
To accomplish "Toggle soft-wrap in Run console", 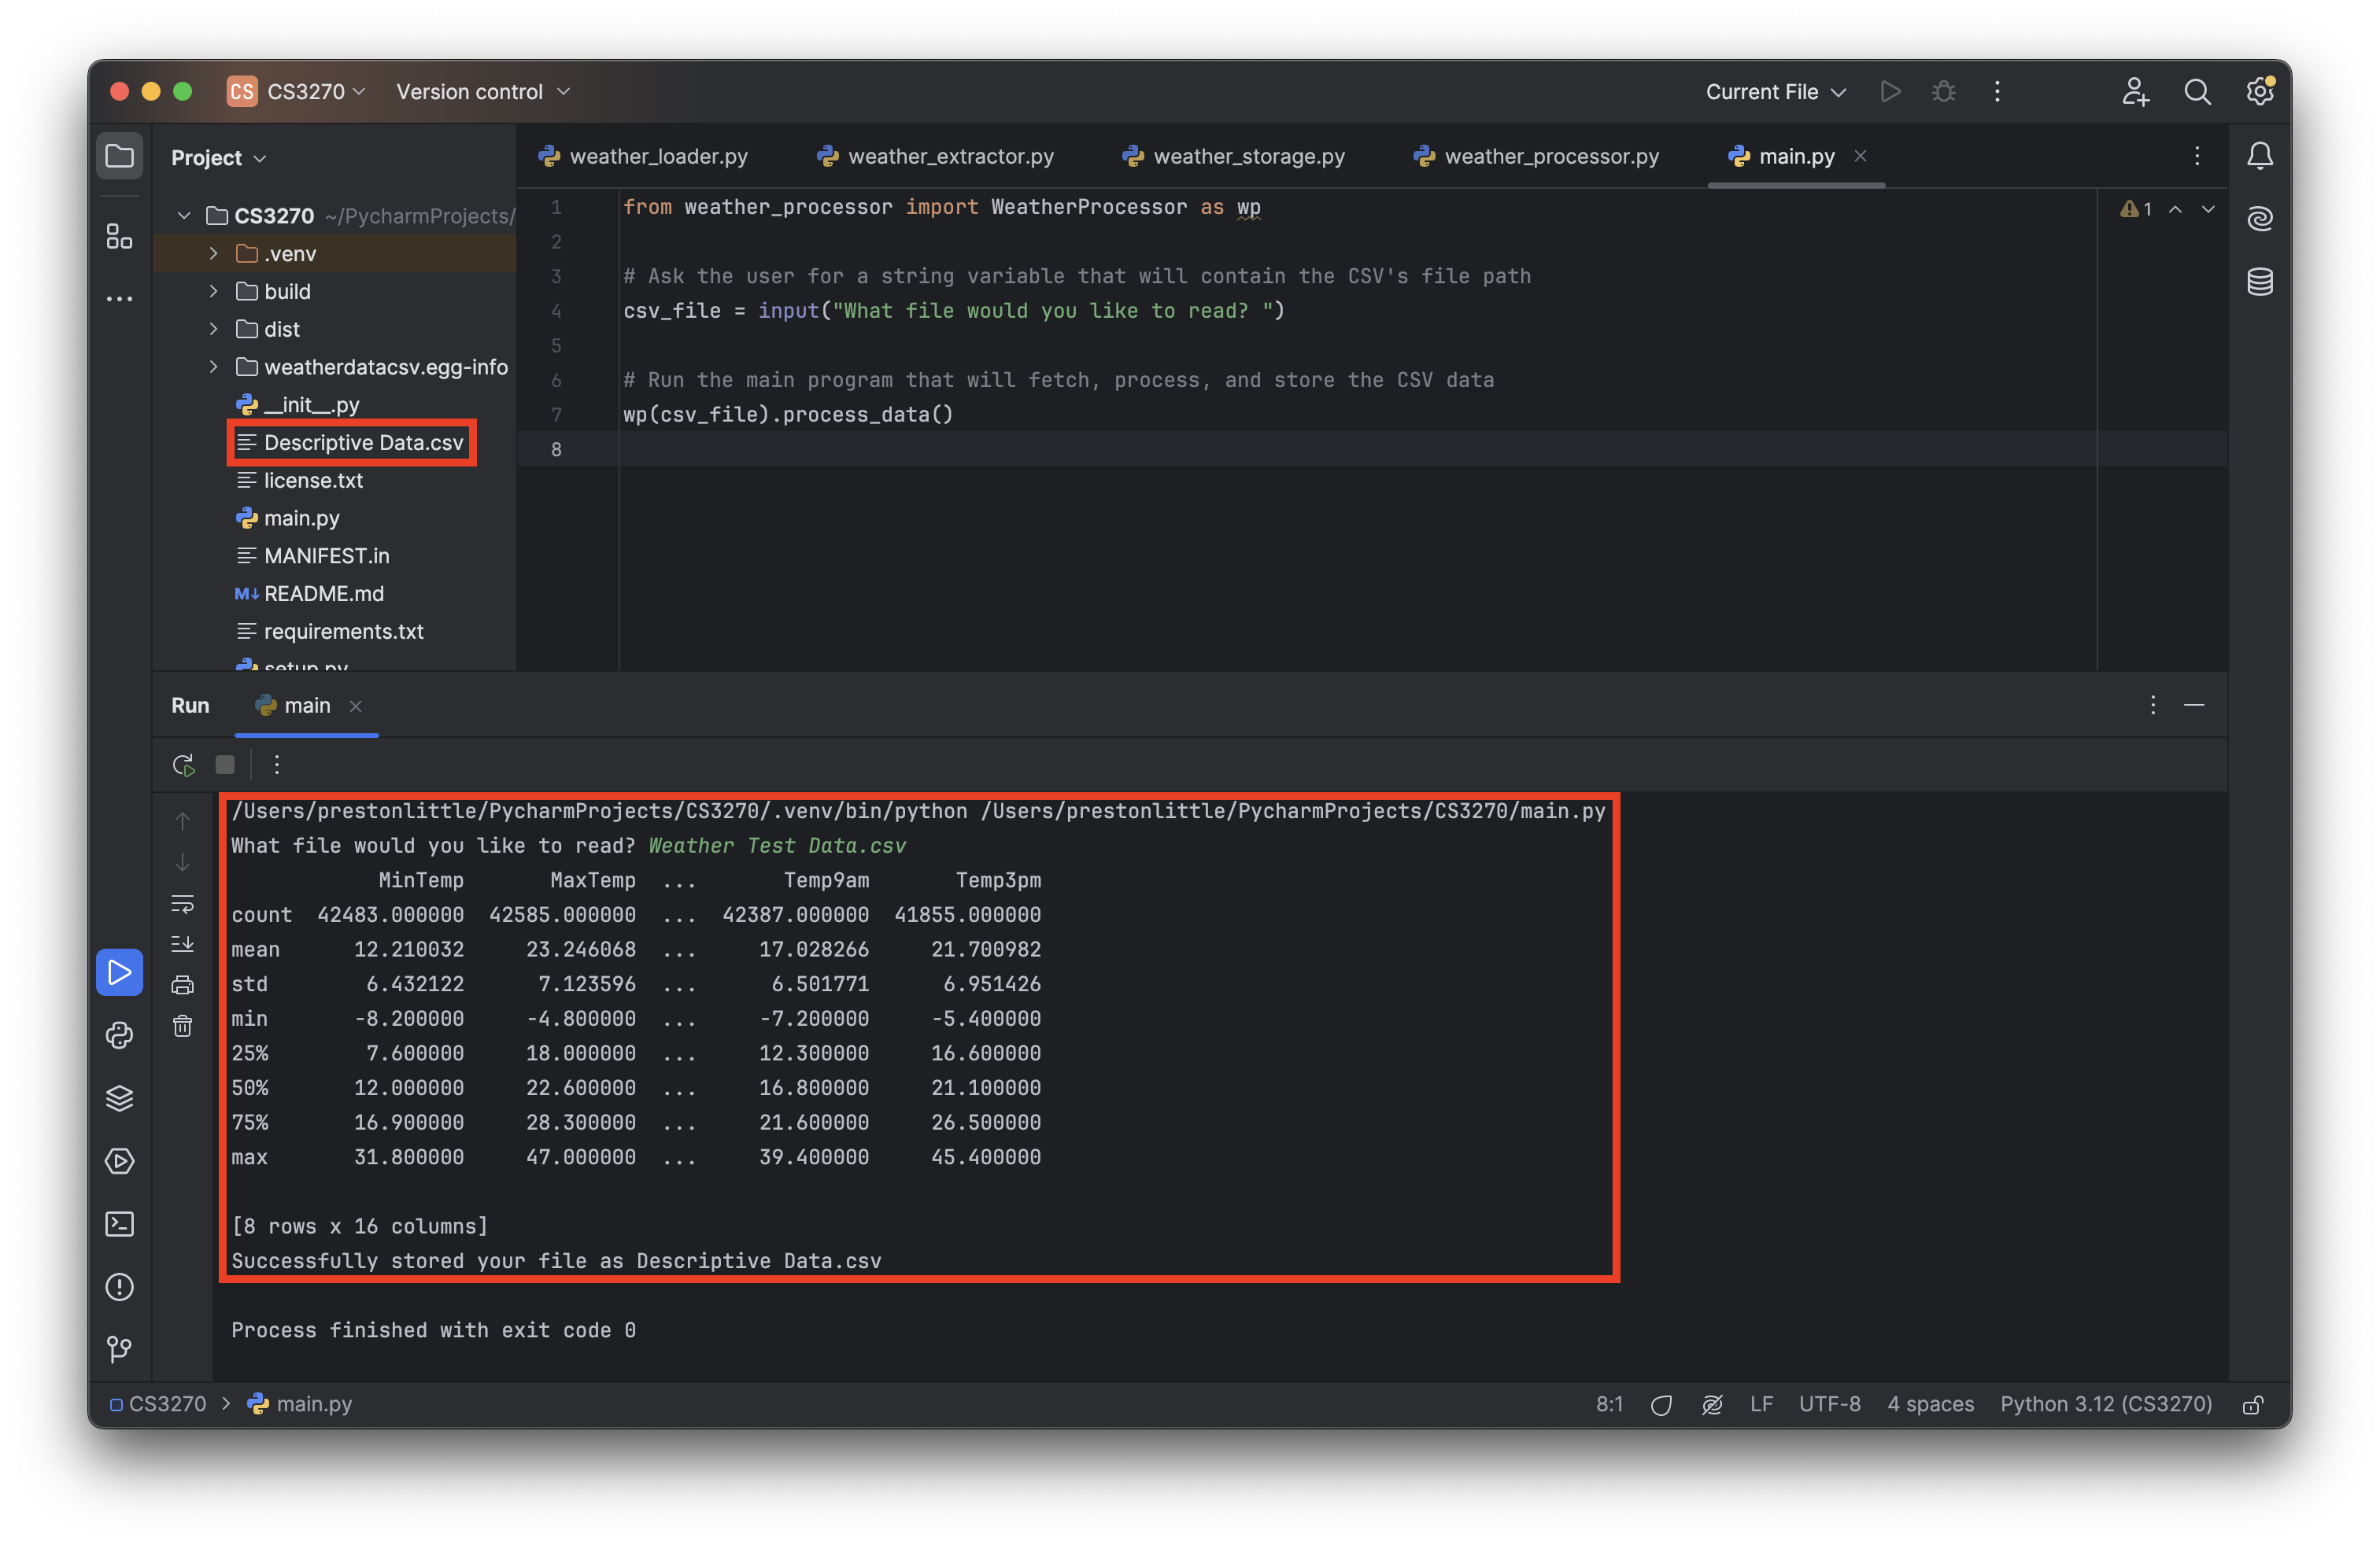I will (182, 903).
